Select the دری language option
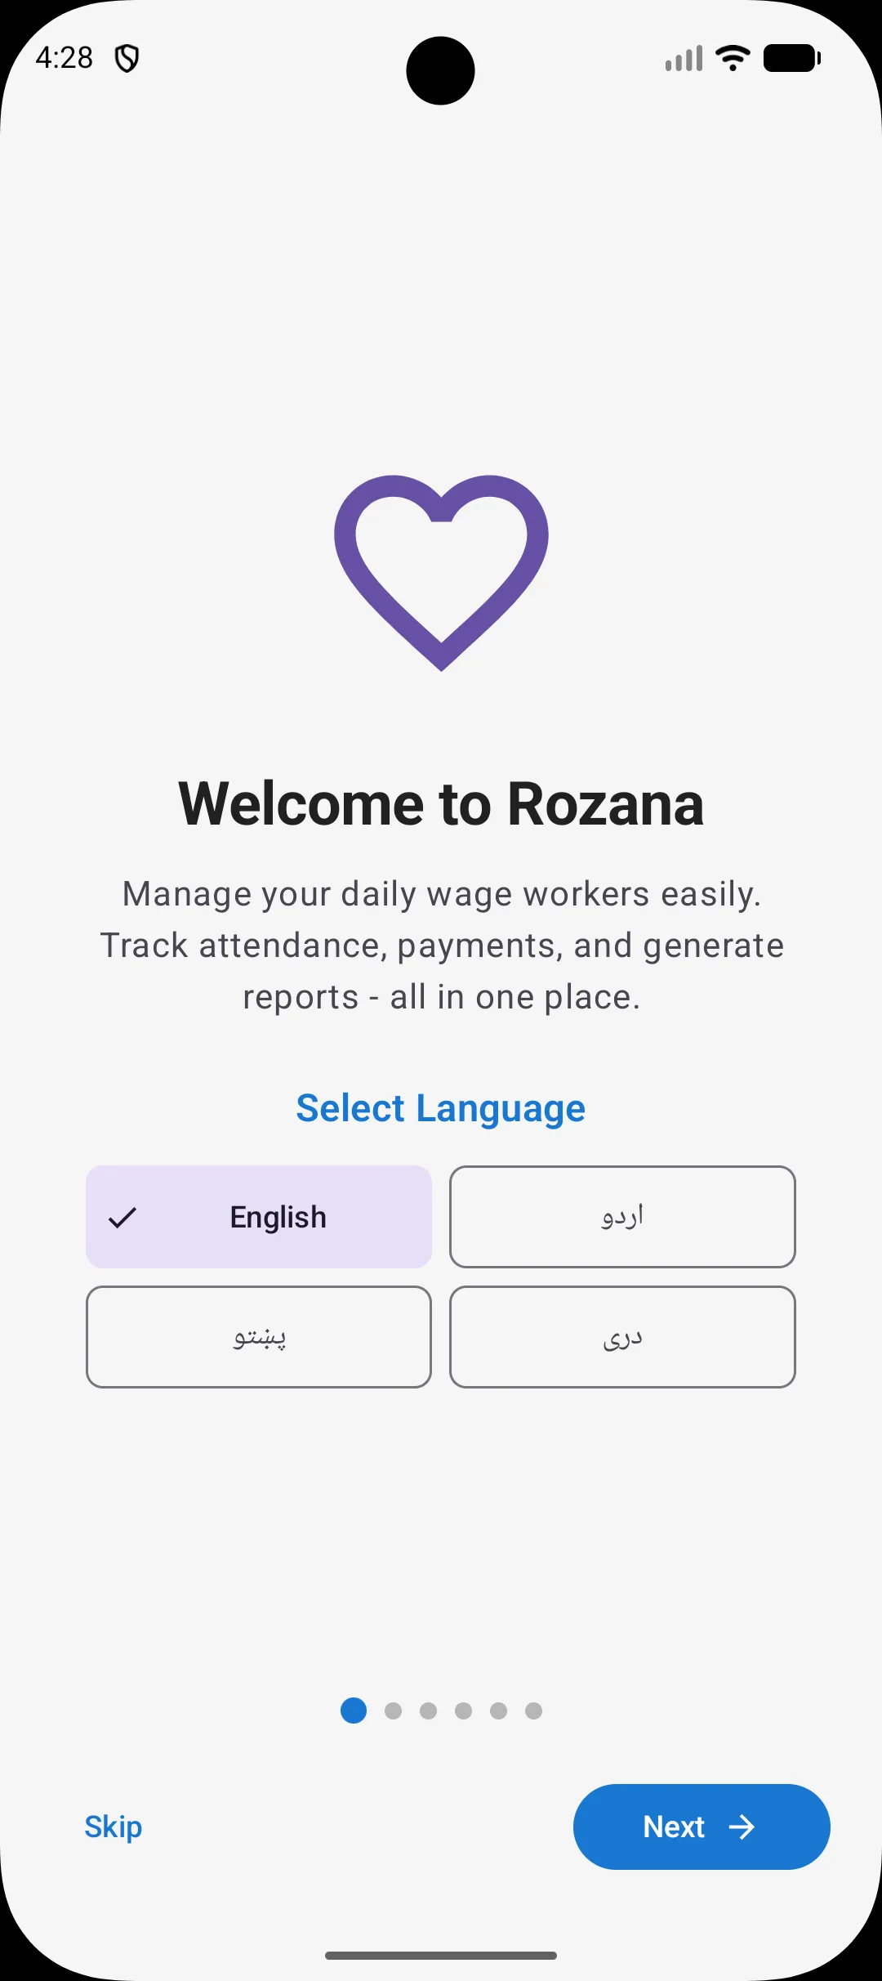 622,1337
